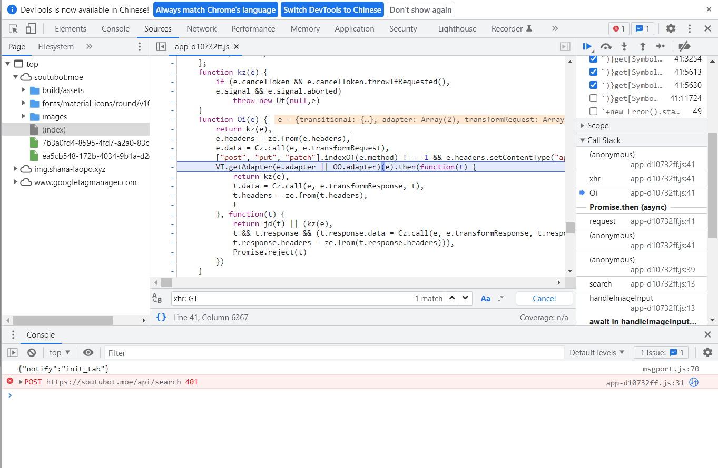Collapse the top frame tree node
Image resolution: width=718 pixels, height=468 pixels.
click(x=8, y=64)
